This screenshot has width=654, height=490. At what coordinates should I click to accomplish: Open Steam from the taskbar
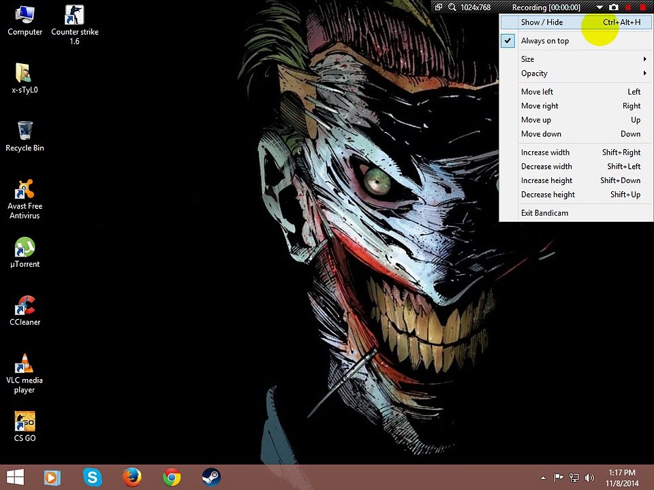pos(211,477)
